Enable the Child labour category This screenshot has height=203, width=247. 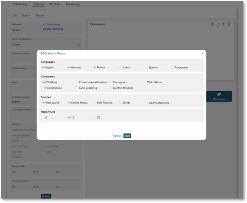[145, 82]
